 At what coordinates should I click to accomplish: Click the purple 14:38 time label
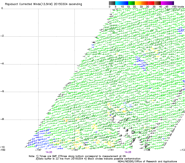(128, 152)
